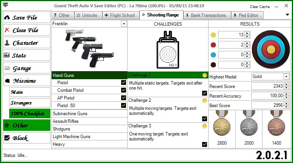Switch to the Bank Transactions tab
This screenshot has height=163, width=293.
[207, 15]
